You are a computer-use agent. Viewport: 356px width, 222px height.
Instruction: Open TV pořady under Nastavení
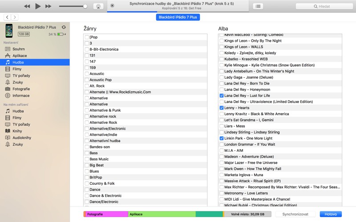pyautogui.click(x=35, y=75)
